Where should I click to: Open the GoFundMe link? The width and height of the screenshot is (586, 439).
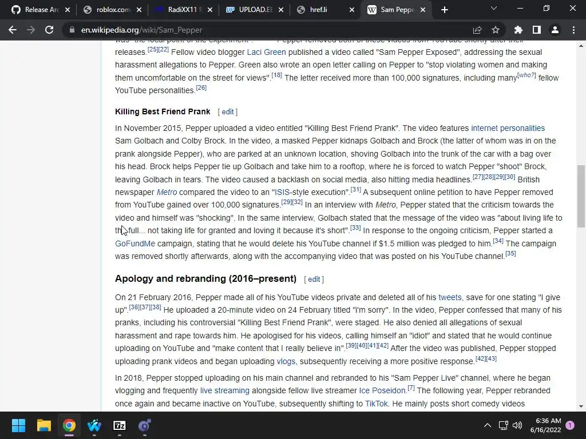[135, 244]
